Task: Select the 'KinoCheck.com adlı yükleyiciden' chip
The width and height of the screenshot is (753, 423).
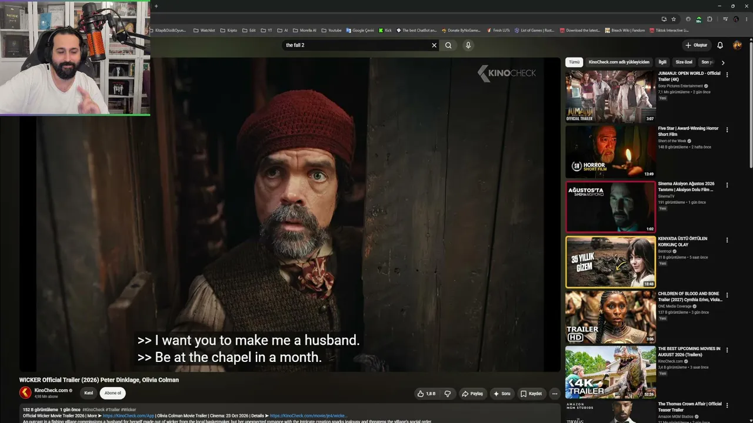Action: [x=619, y=62]
